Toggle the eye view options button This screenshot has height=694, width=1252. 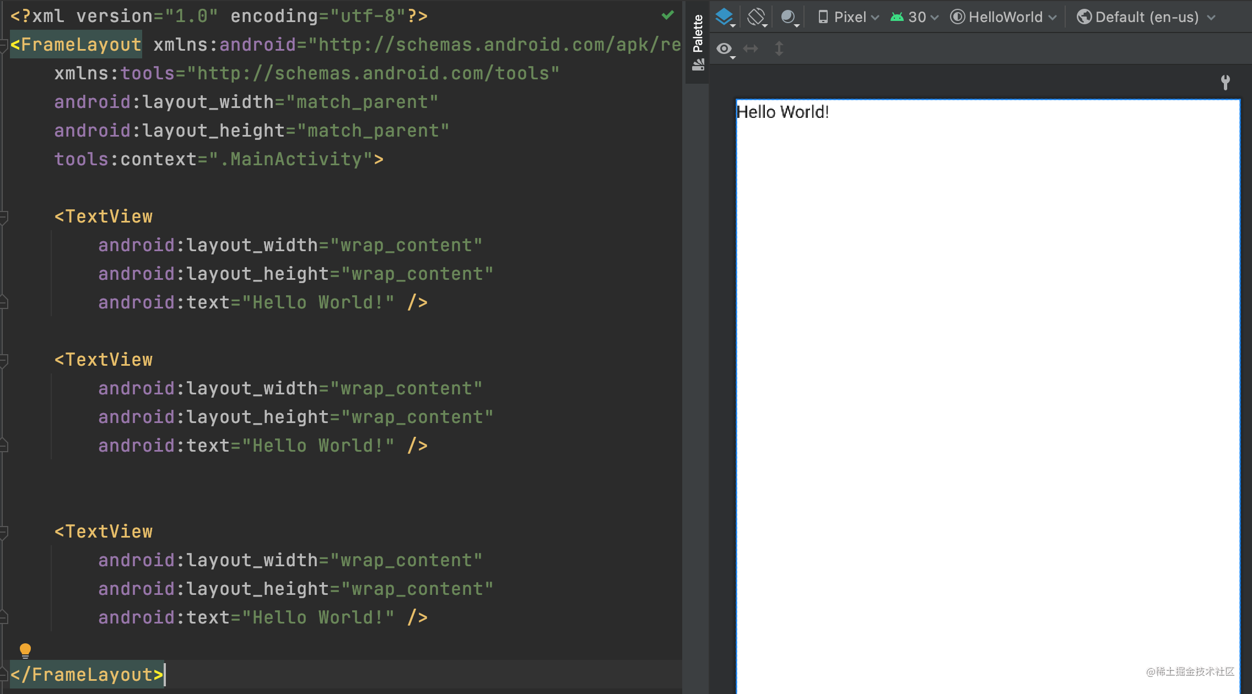pyautogui.click(x=724, y=49)
